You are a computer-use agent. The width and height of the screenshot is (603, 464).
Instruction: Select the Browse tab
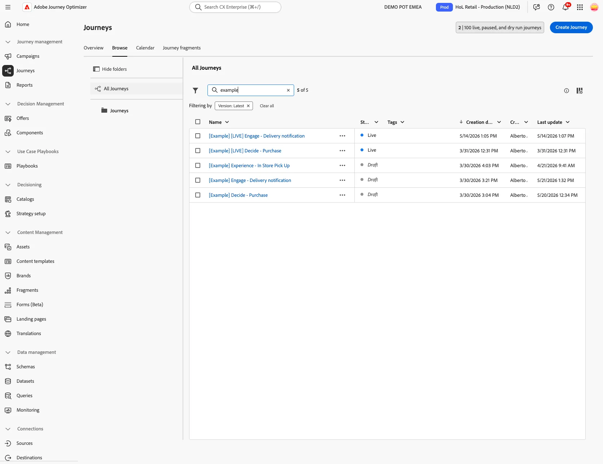120,48
